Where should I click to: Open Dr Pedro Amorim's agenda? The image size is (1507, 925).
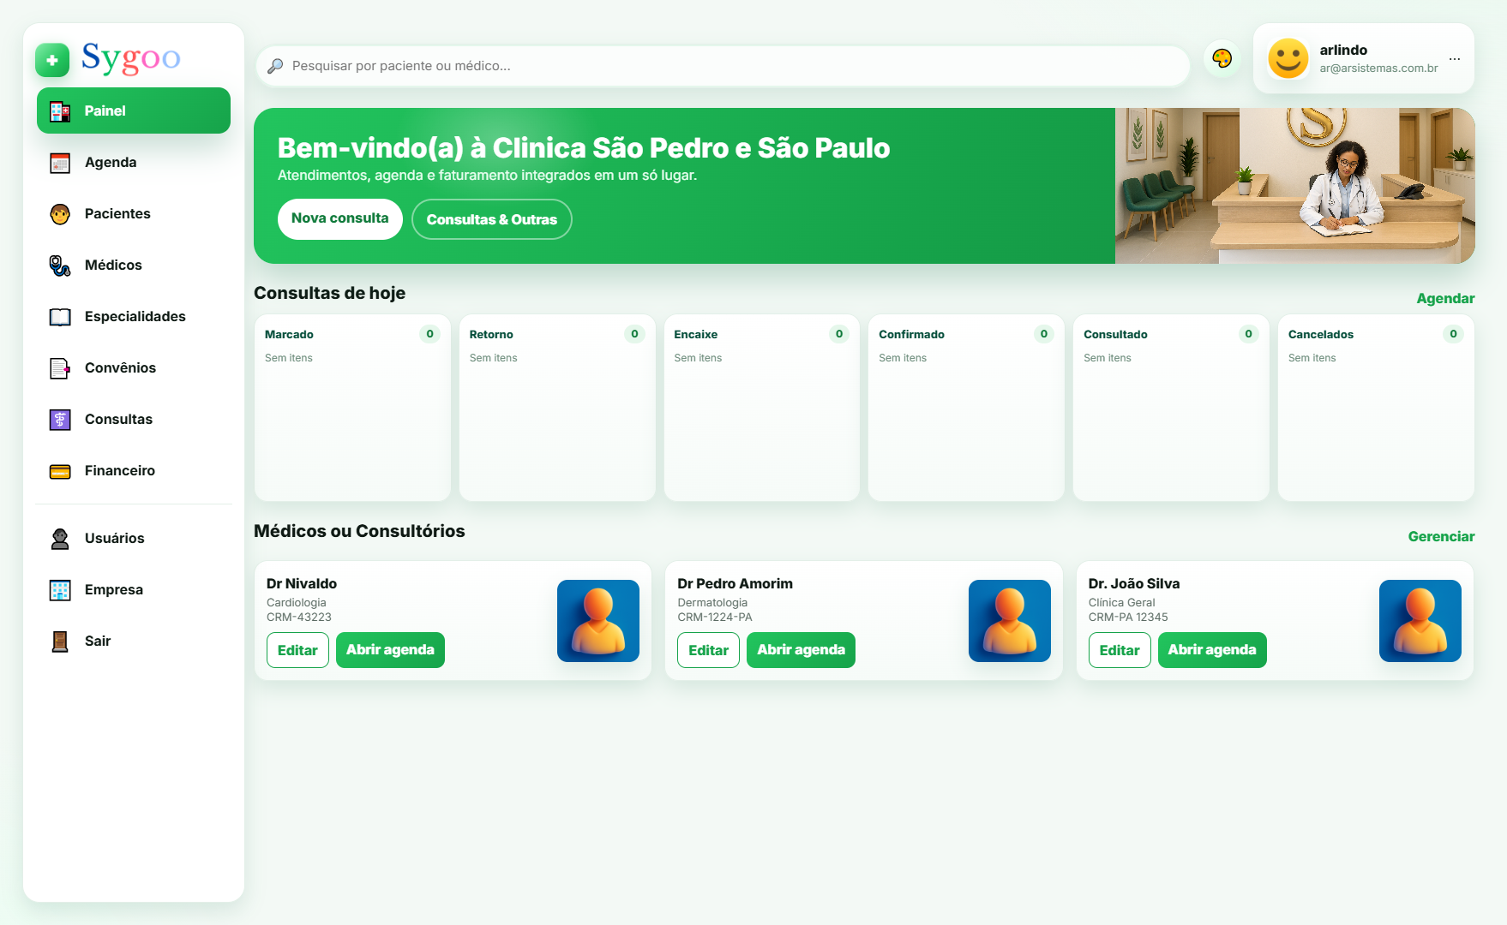(x=800, y=650)
